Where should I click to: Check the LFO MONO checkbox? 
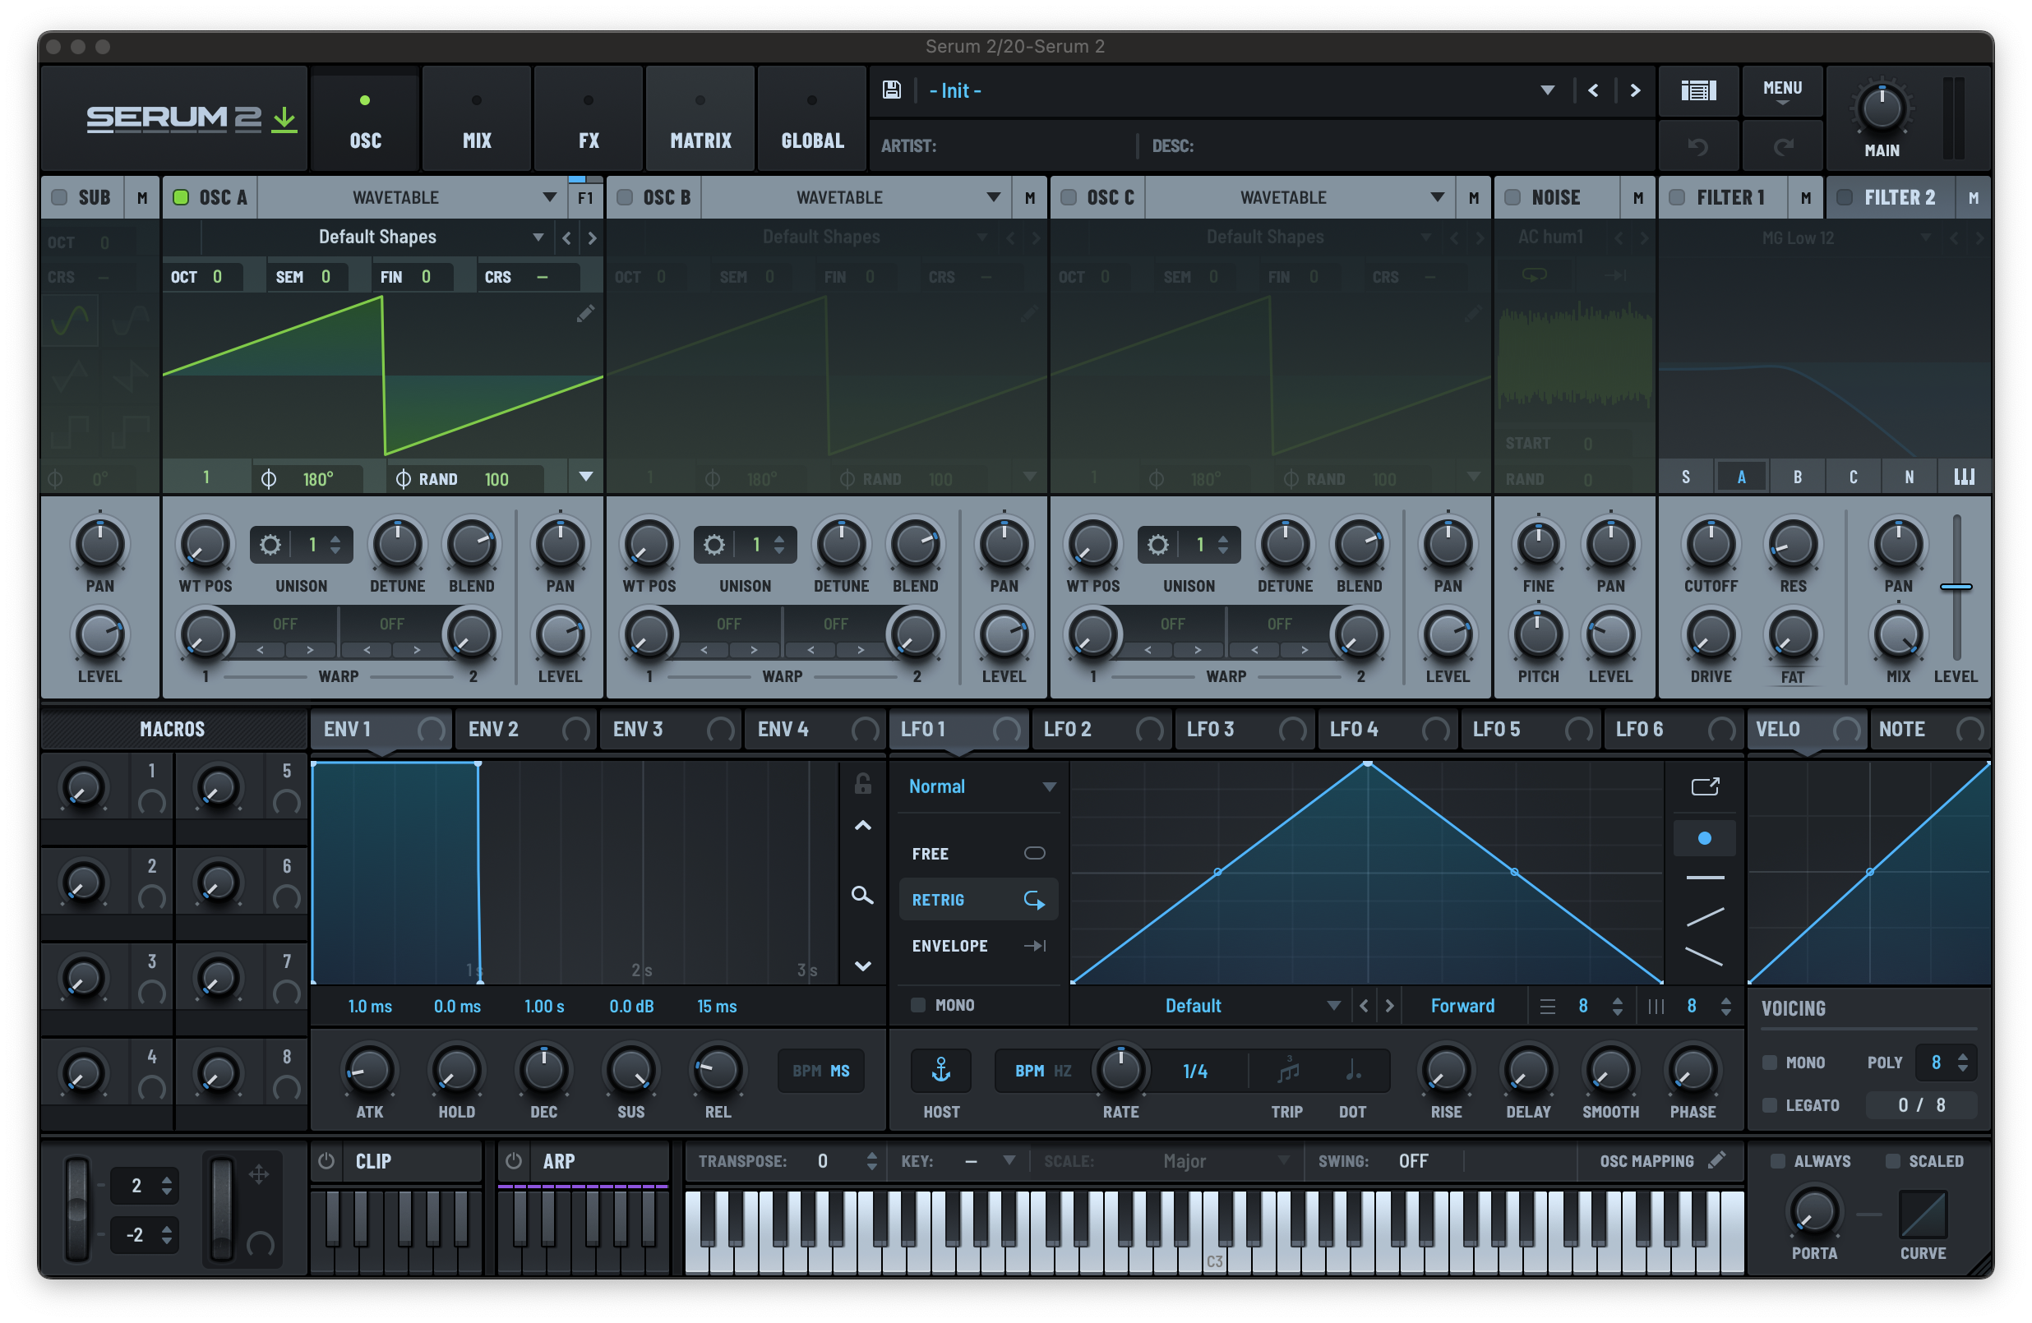pyautogui.click(x=918, y=1005)
